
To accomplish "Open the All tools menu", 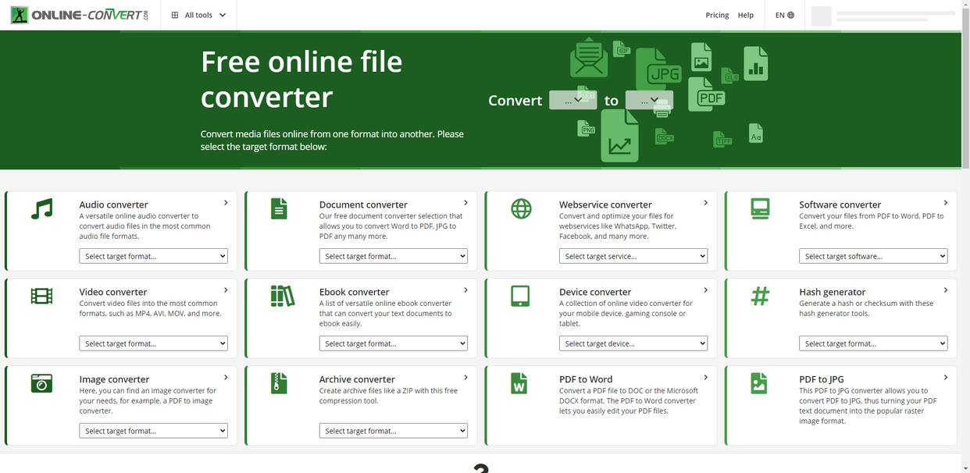I will pyautogui.click(x=198, y=15).
